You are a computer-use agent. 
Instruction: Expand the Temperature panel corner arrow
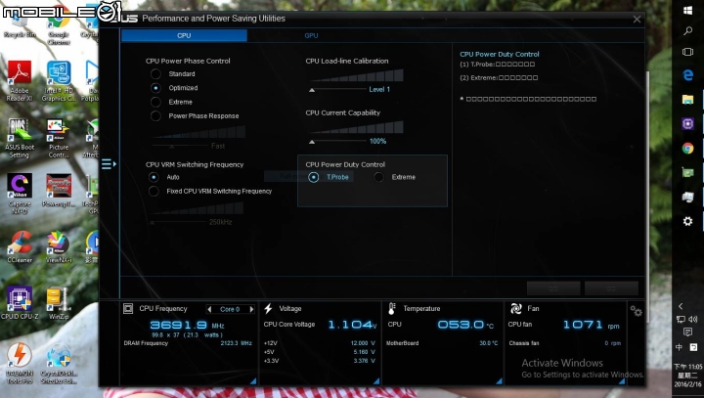tap(499, 381)
